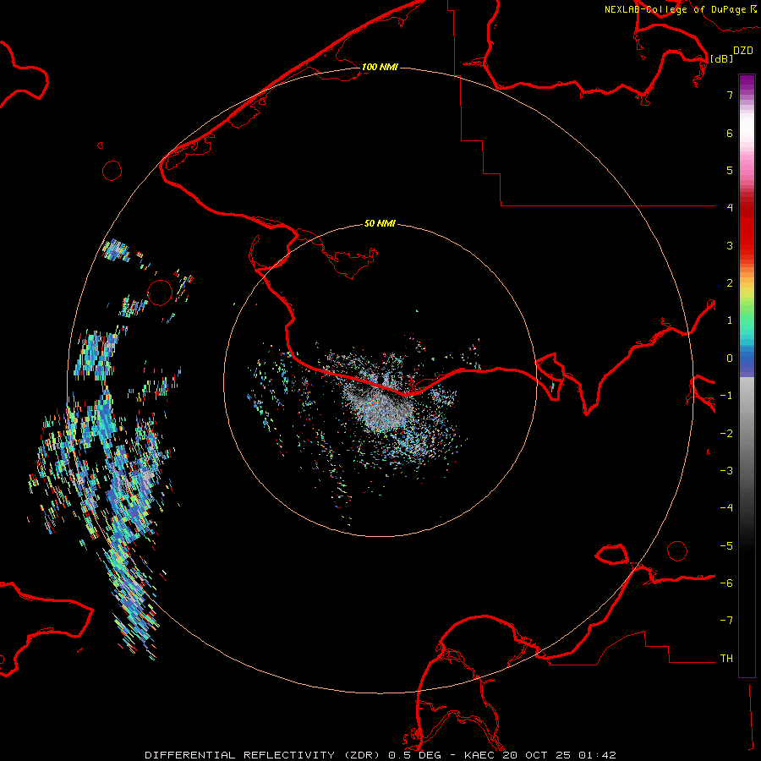Click the -2 value on the color scale
Screen dimensions: 761x761
[x=726, y=434]
